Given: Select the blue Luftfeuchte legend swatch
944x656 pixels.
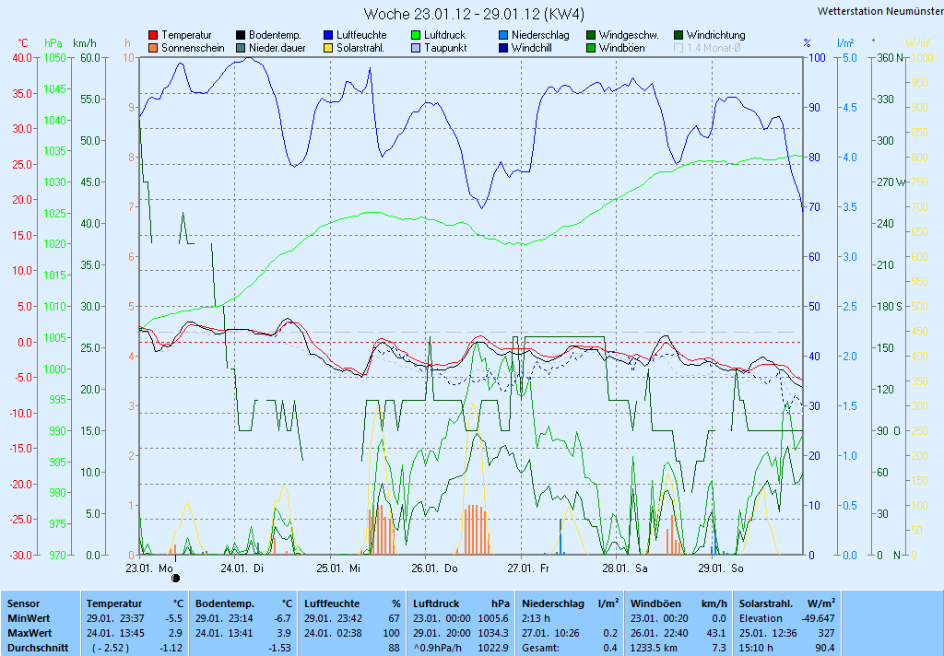Looking at the screenshot, I should point(328,36).
